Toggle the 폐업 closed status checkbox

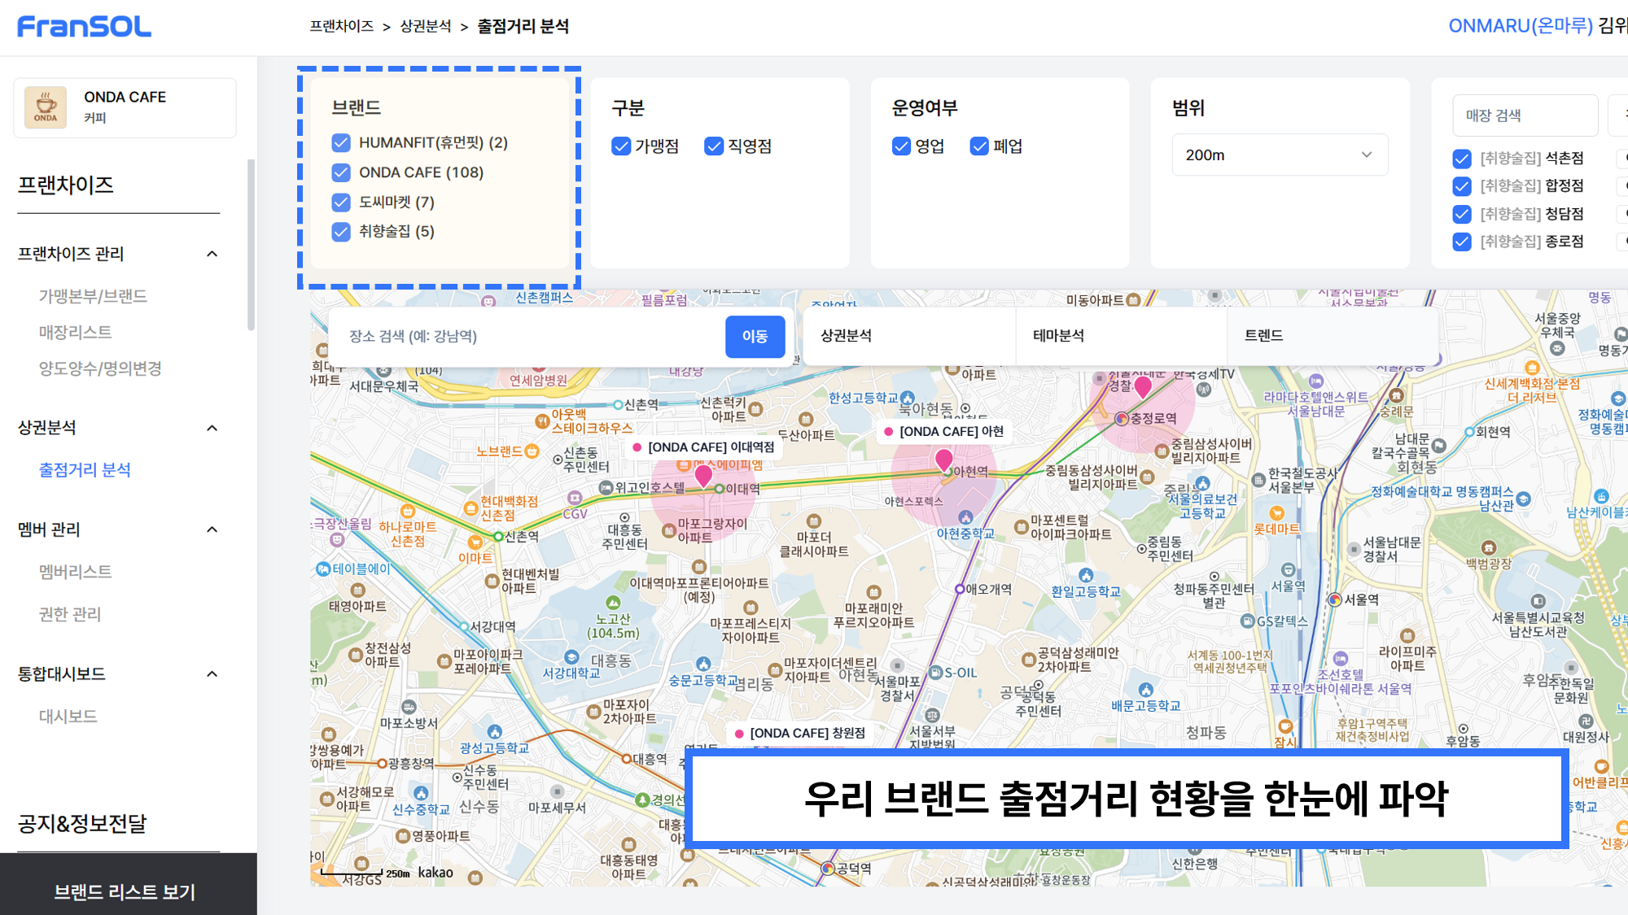pyautogui.click(x=979, y=146)
